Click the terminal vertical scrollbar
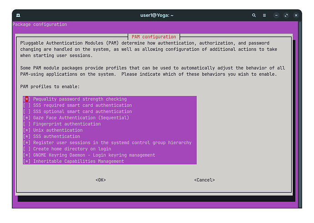The width and height of the screenshot is (314, 223). [x=300, y=115]
